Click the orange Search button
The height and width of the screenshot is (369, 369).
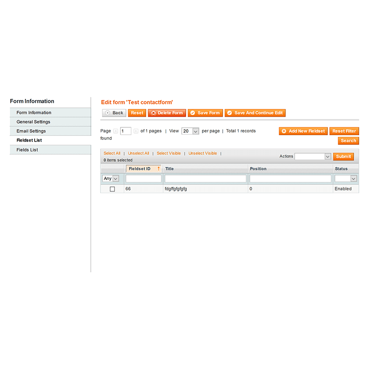pyautogui.click(x=348, y=141)
